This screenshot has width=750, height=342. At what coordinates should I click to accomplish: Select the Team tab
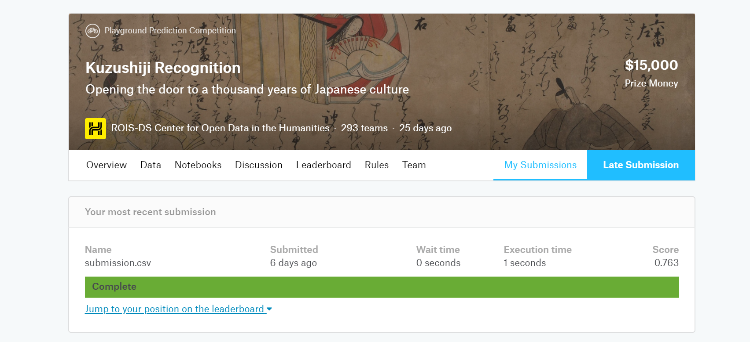[414, 165]
